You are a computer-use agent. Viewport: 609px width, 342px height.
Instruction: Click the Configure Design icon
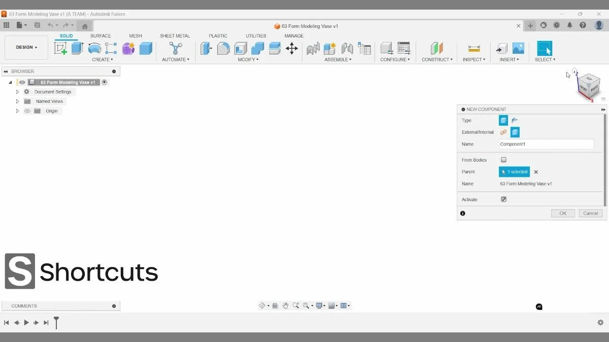point(387,48)
